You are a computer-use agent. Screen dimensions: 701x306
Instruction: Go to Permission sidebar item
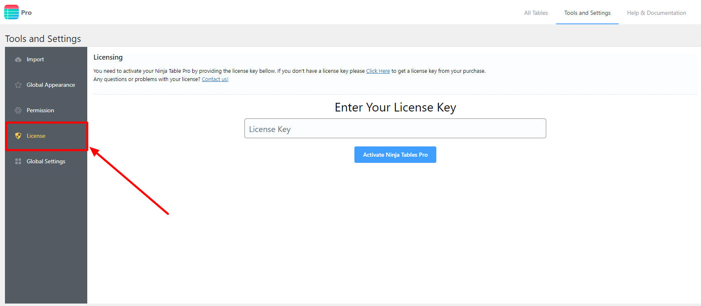point(46,111)
